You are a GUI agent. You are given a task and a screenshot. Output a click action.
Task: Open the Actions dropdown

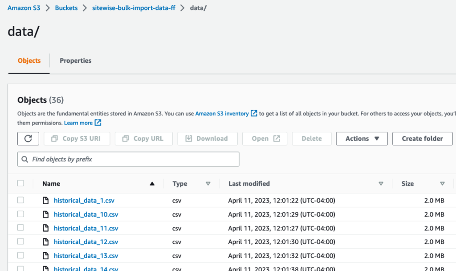click(362, 139)
